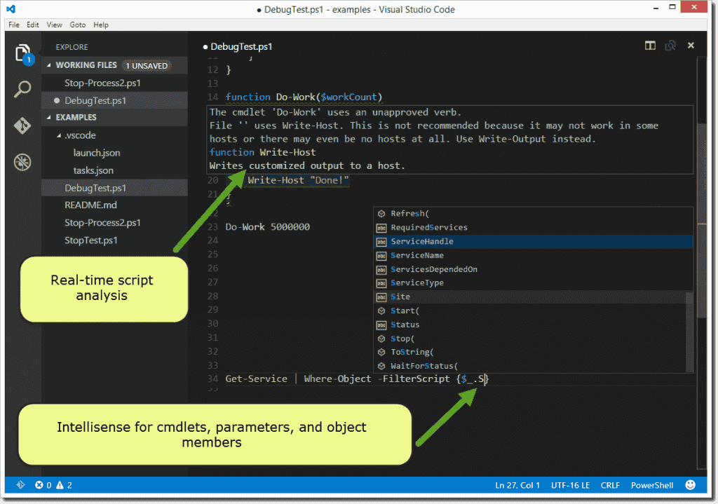
Task: Click the preview icon in the editor toolbar
Action: (x=670, y=45)
